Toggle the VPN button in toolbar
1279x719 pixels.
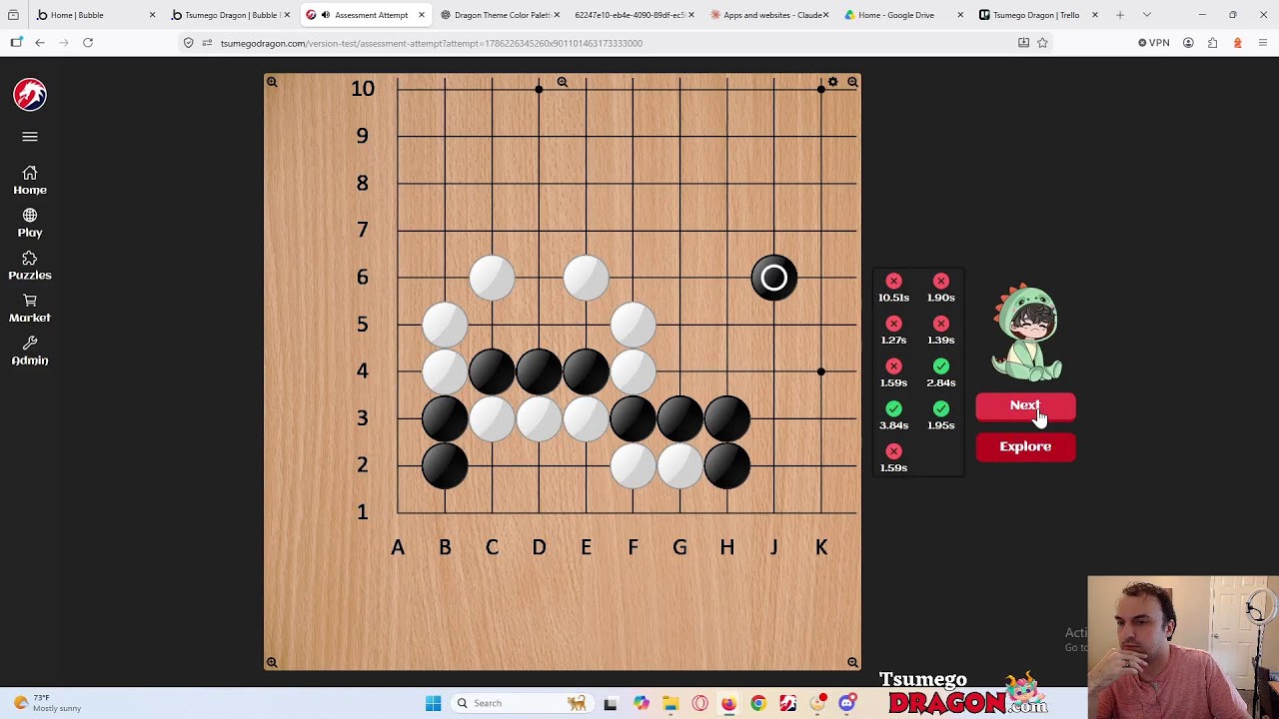[1154, 43]
